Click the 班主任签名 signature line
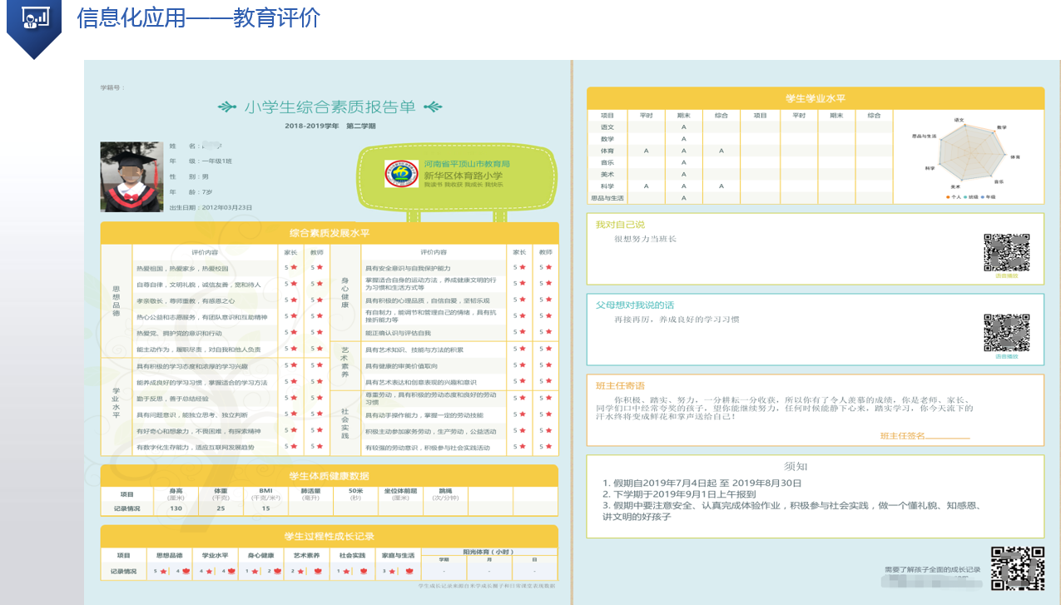The image size is (1061, 605). point(947,436)
